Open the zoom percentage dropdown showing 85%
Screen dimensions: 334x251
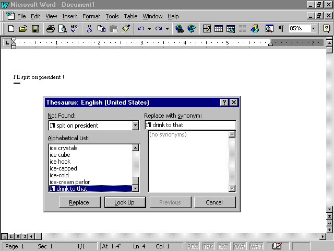click(314, 29)
